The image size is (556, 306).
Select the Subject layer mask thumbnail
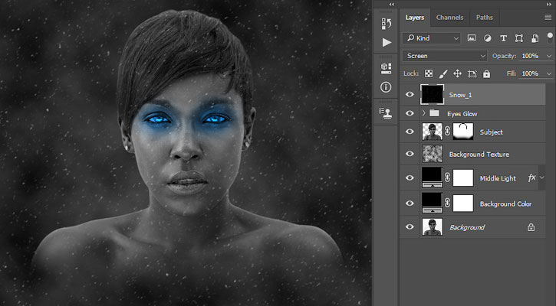tap(463, 132)
